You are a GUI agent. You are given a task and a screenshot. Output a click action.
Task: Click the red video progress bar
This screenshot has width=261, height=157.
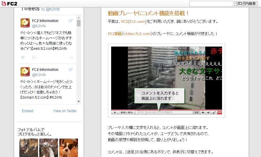(167, 110)
